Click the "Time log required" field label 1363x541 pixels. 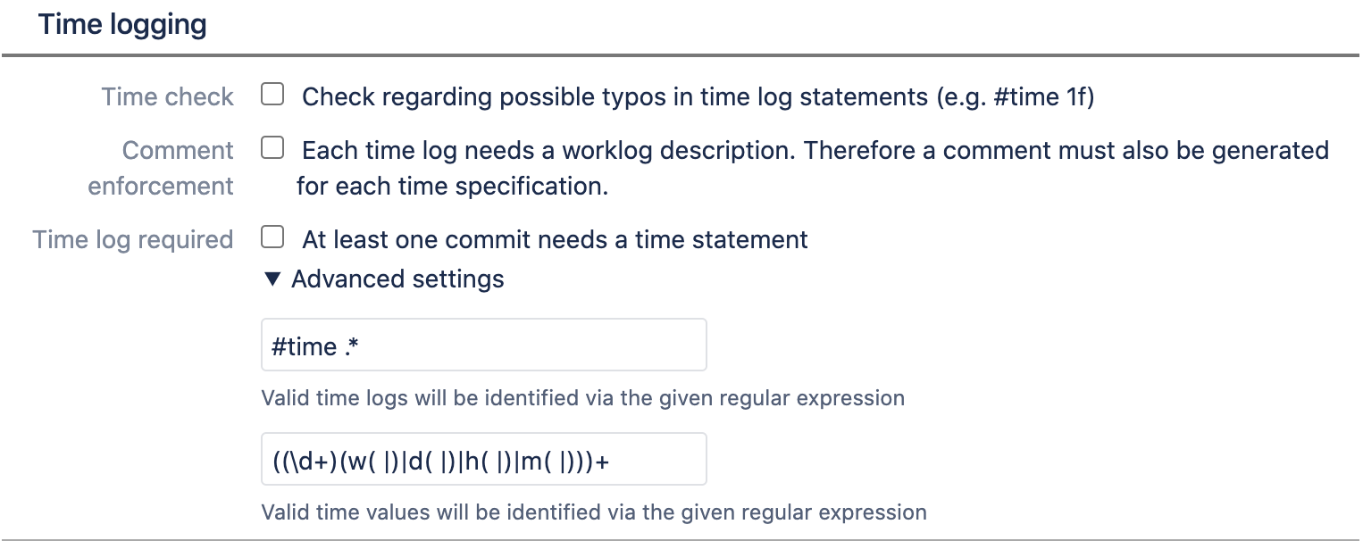pos(133,239)
